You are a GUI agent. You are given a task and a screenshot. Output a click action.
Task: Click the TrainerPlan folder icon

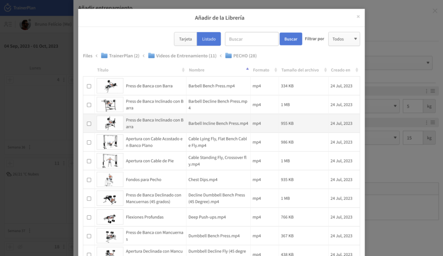[x=104, y=56]
